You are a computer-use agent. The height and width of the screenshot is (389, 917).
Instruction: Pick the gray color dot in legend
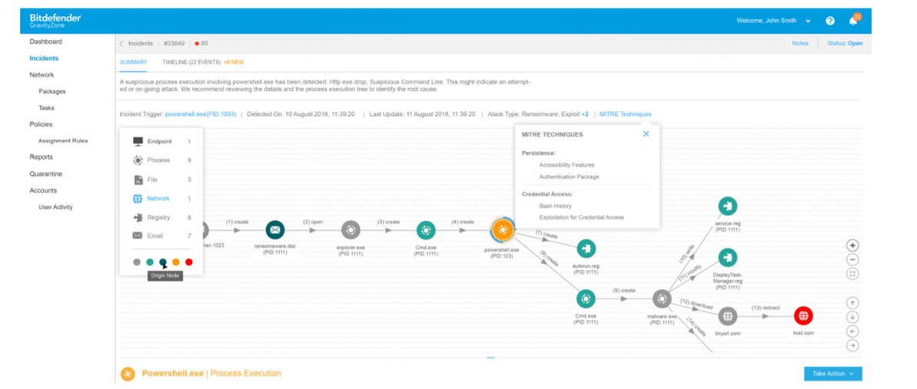click(x=136, y=262)
